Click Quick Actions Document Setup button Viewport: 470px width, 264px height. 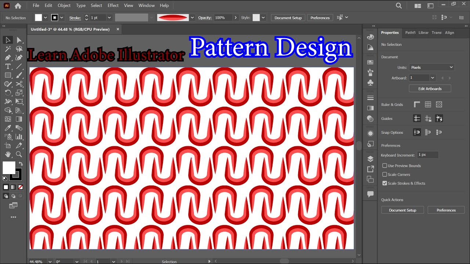403,210
